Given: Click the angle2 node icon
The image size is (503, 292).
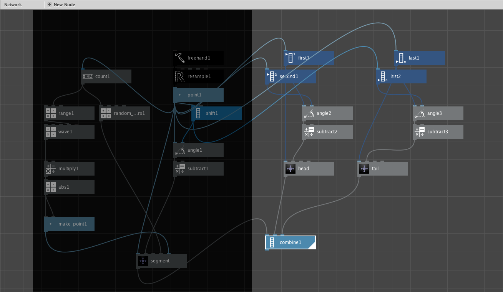Looking at the screenshot, I should coord(309,113).
